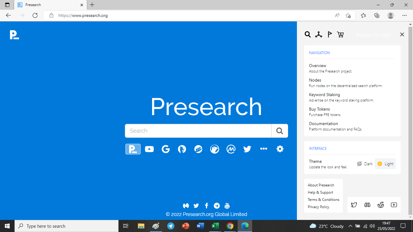Go back to the previous page
The image size is (413, 232).
[8, 15]
